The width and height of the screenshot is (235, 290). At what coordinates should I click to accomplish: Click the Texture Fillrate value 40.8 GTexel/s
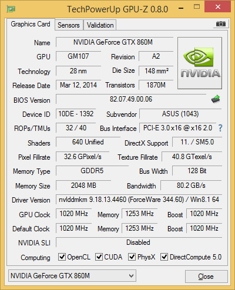192,157
